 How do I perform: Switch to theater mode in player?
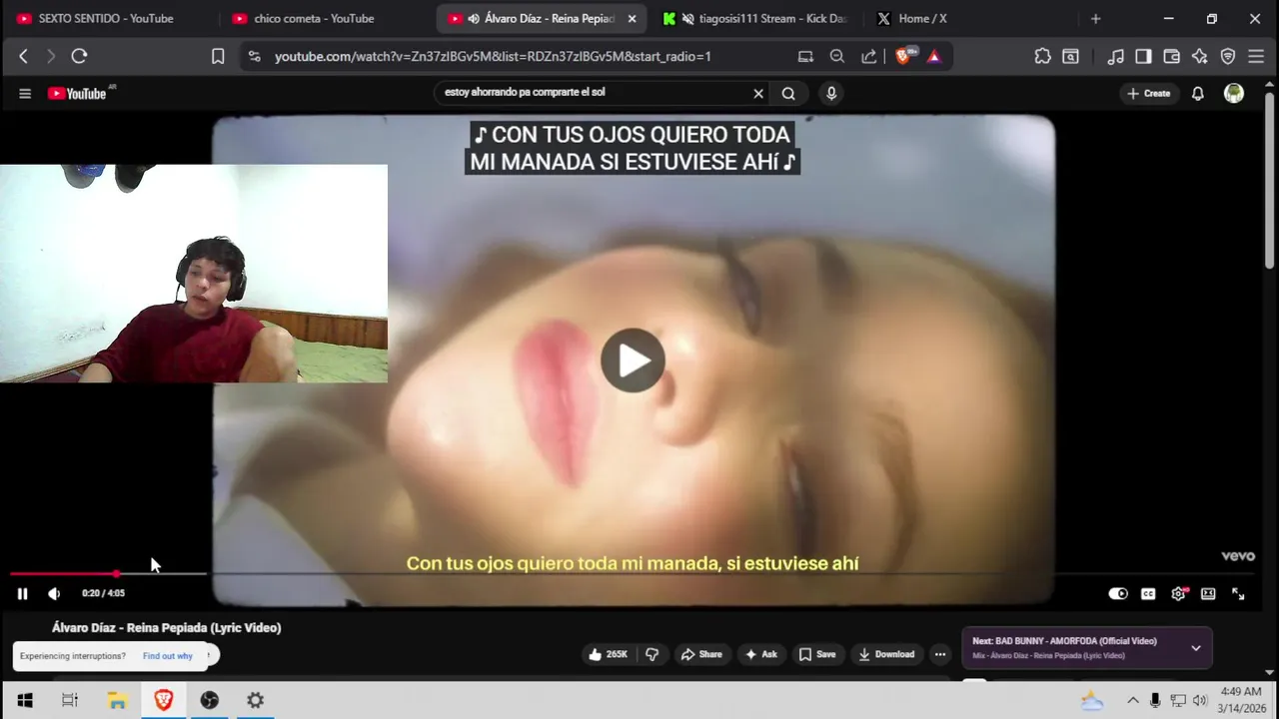click(1208, 593)
